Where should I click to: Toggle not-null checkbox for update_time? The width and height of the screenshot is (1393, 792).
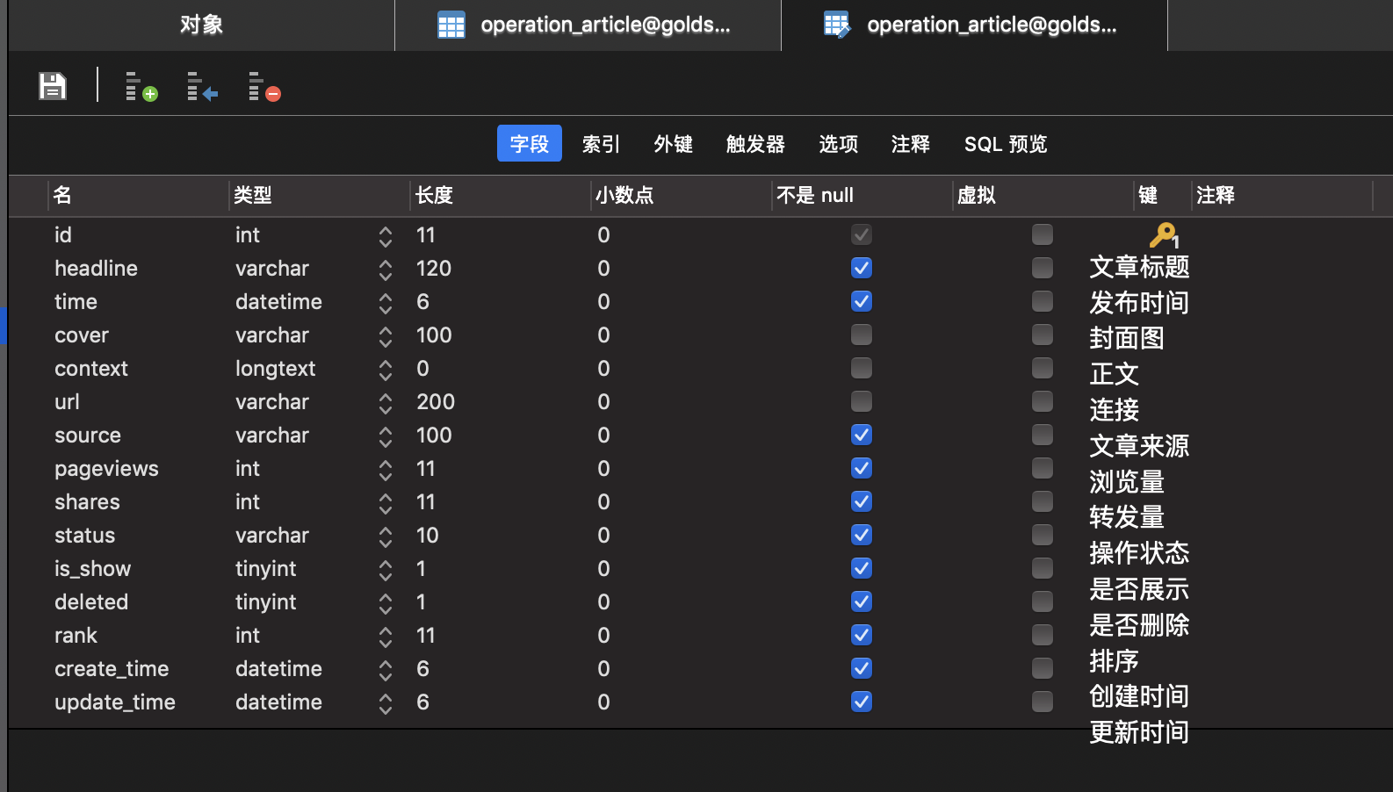coord(862,702)
